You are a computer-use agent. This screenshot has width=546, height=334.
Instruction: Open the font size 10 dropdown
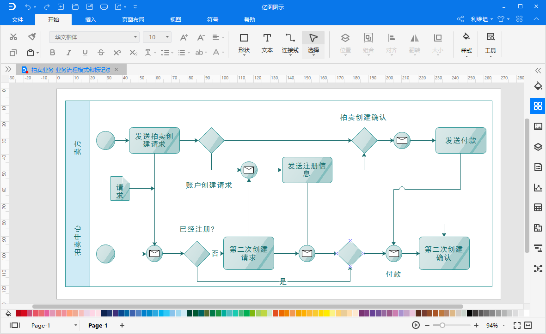[x=167, y=37]
